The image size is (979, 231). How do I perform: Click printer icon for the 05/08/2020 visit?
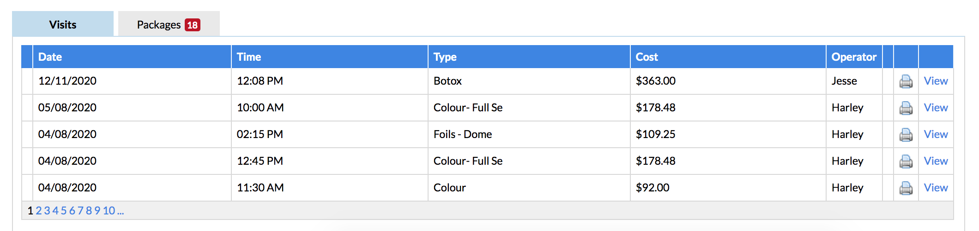coord(906,108)
